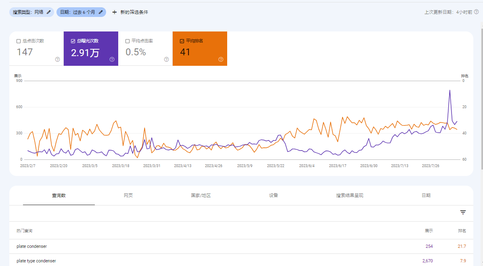Image resolution: width=483 pixels, height=266 pixels.
Task: Click help icon in 总点击次数 card
Action: pyautogui.click(x=57, y=59)
